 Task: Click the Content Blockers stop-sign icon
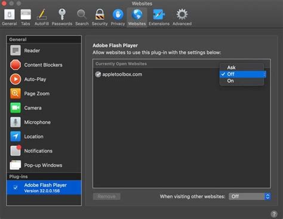click(16, 65)
